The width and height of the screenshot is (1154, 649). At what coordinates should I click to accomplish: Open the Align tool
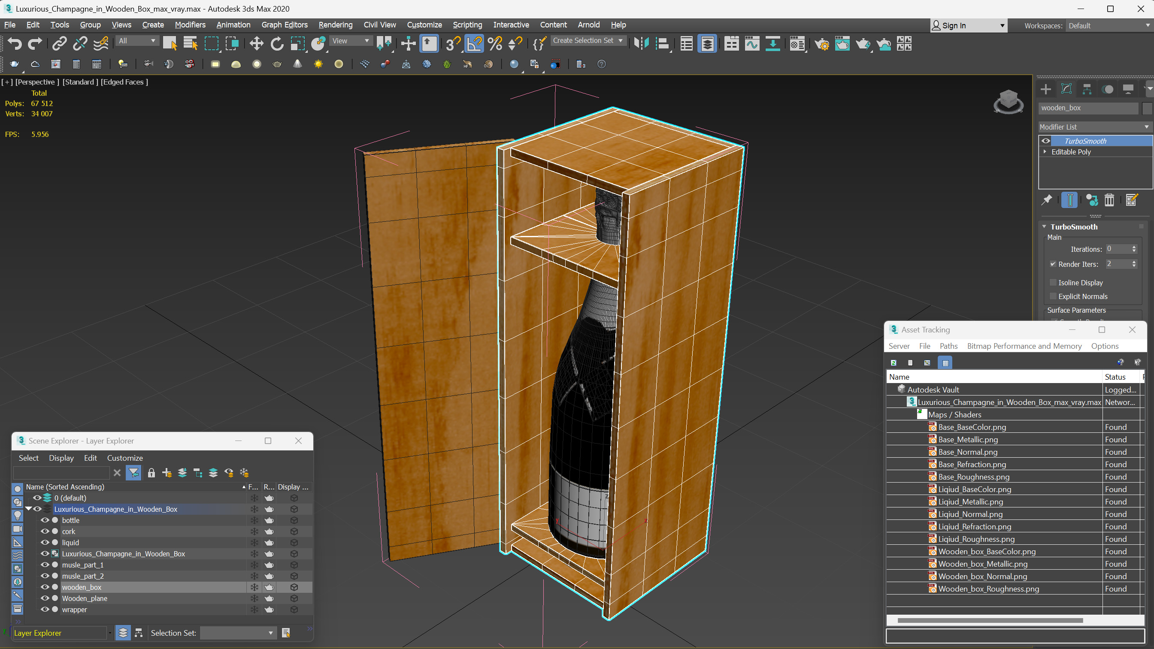click(x=662, y=43)
